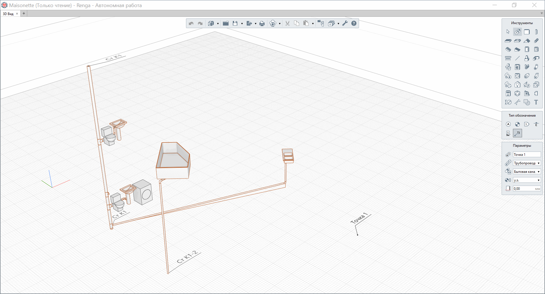
Task: Switch to the 3D Вид tab
Action: click(x=8, y=14)
